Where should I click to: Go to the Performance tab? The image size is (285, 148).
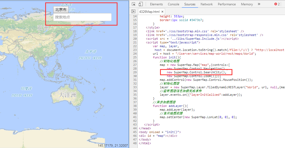click(x=227, y=4)
